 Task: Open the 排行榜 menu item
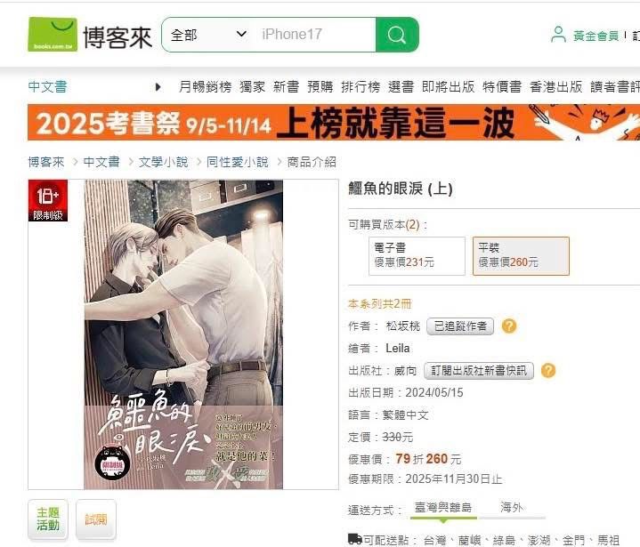tap(361, 87)
